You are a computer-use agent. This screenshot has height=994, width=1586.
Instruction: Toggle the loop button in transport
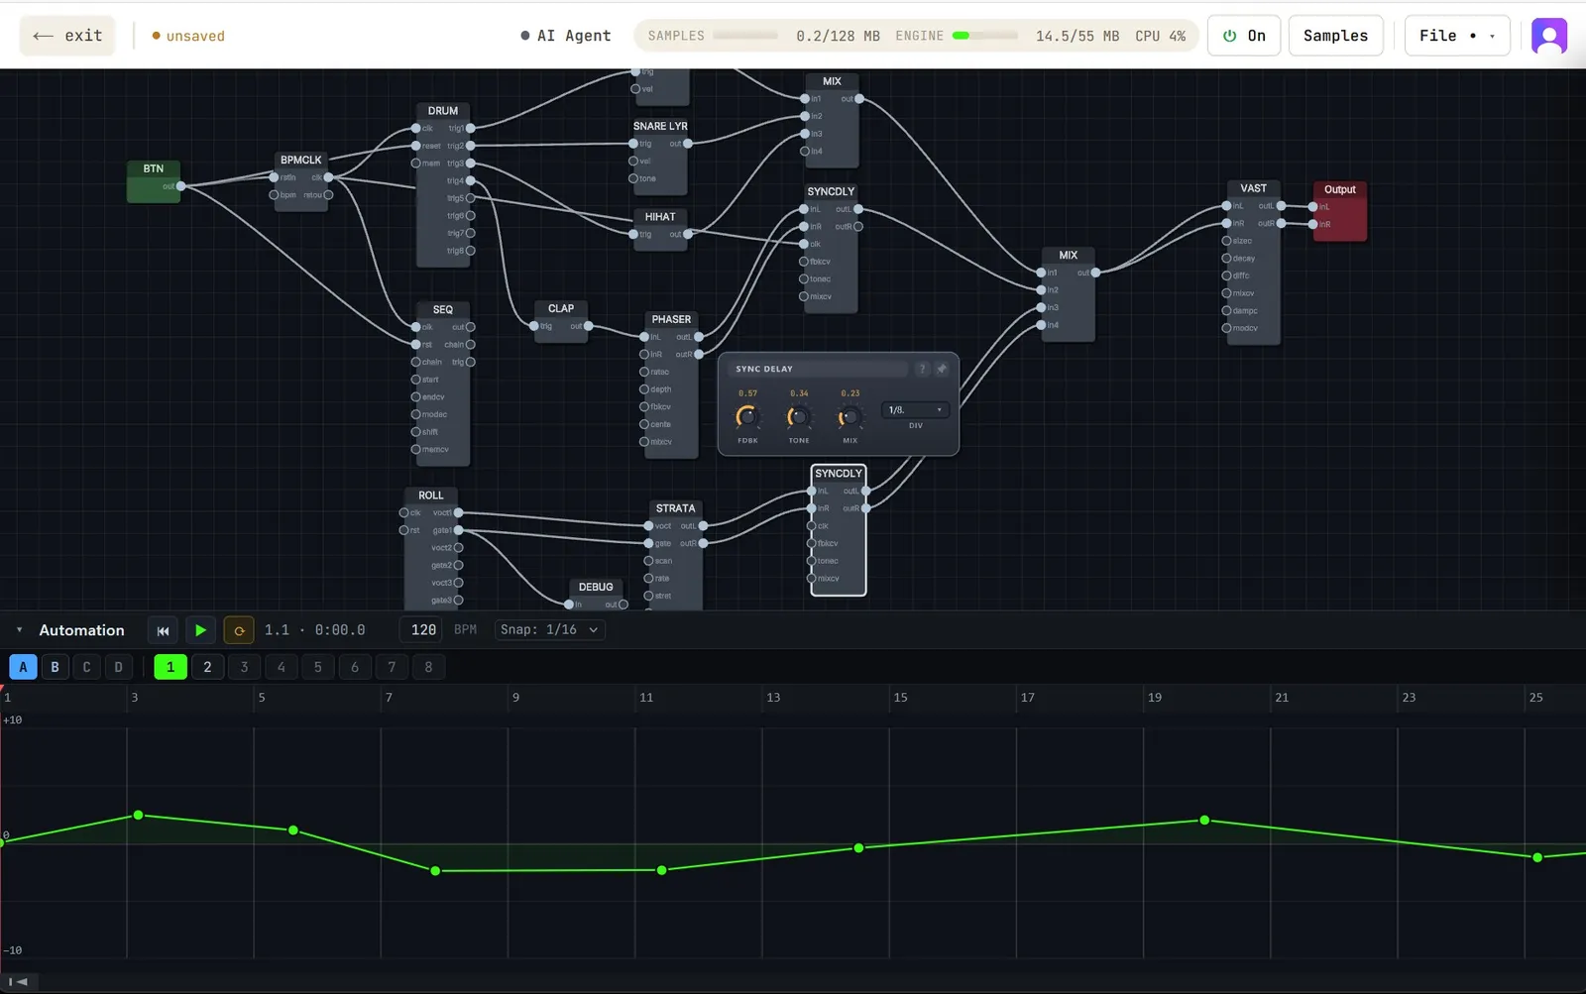point(239,630)
